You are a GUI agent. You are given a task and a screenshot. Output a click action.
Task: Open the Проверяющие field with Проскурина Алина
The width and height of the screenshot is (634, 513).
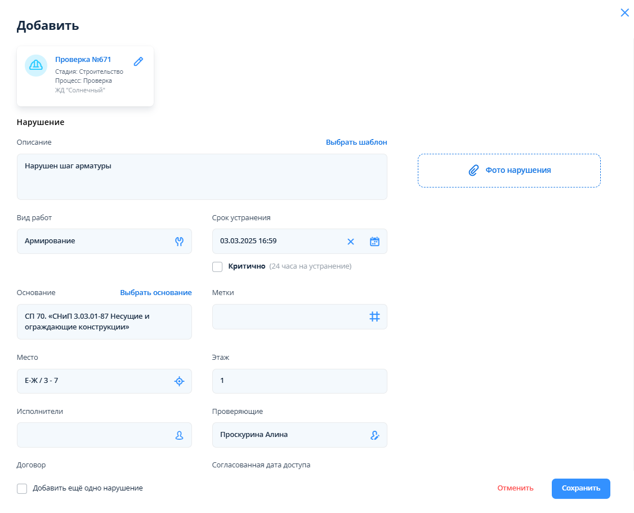pos(287,435)
